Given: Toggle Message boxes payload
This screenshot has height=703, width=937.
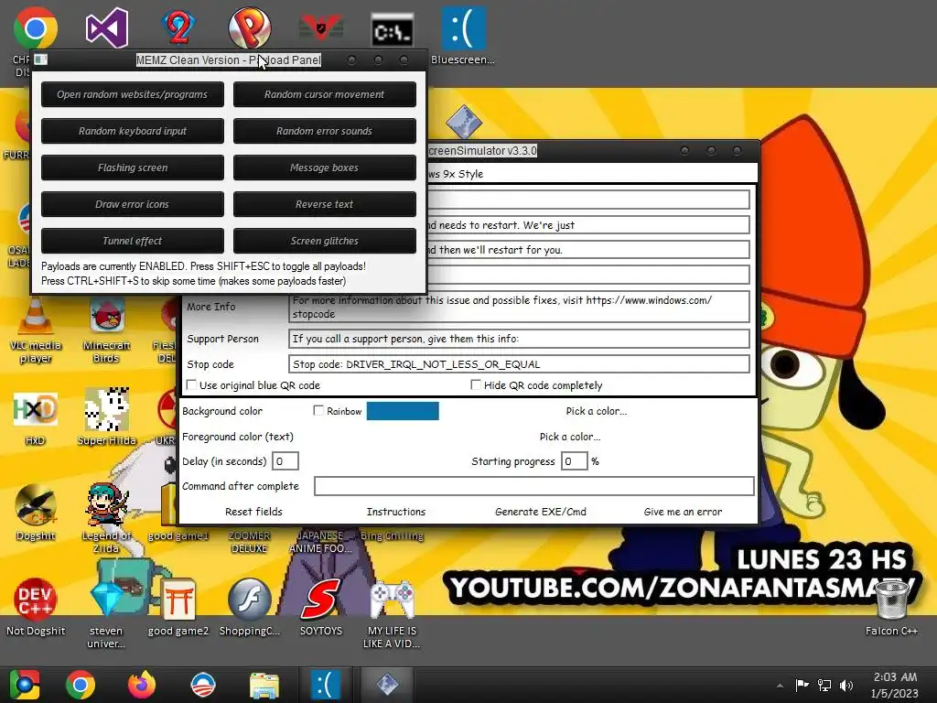Looking at the screenshot, I should point(325,168).
